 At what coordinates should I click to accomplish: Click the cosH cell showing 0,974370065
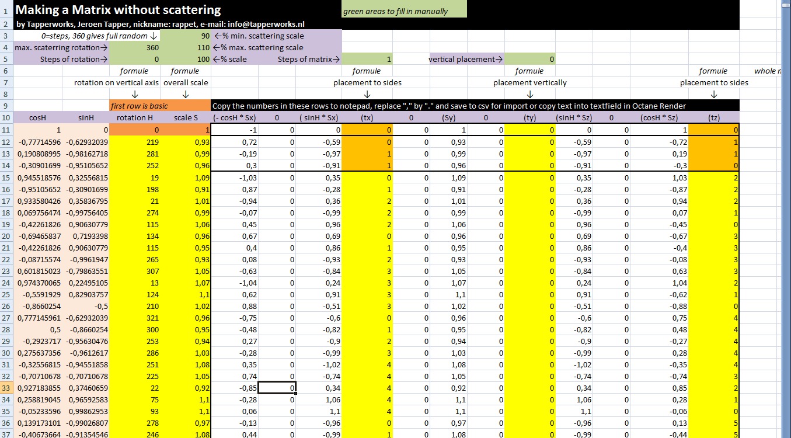[x=37, y=283]
